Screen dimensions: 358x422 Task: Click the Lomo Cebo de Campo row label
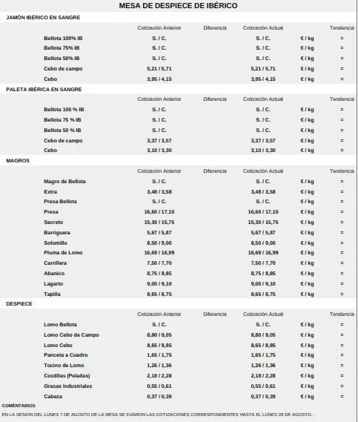pos(72,335)
